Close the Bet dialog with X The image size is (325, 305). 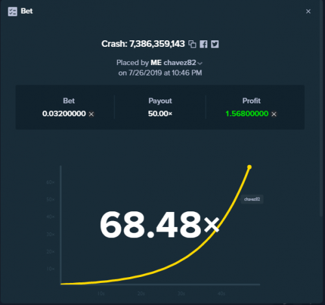(x=308, y=12)
